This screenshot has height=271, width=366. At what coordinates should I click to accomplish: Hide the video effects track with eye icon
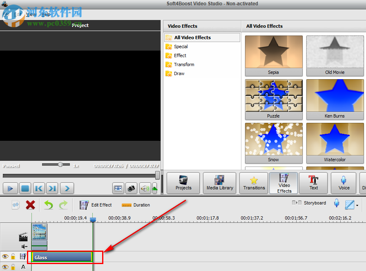(x=5, y=257)
